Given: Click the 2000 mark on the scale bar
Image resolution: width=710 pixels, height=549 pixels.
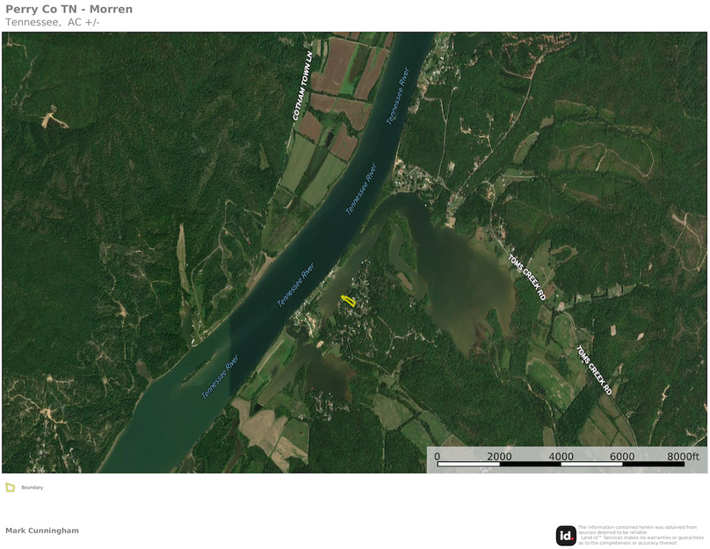Looking at the screenshot, I should [x=499, y=457].
